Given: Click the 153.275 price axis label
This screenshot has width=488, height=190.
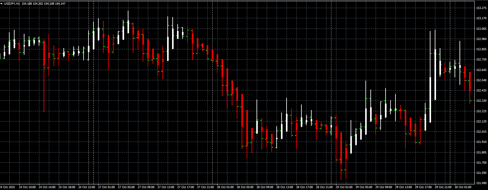Looking at the screenshot, I should click(x=481, y=8).
